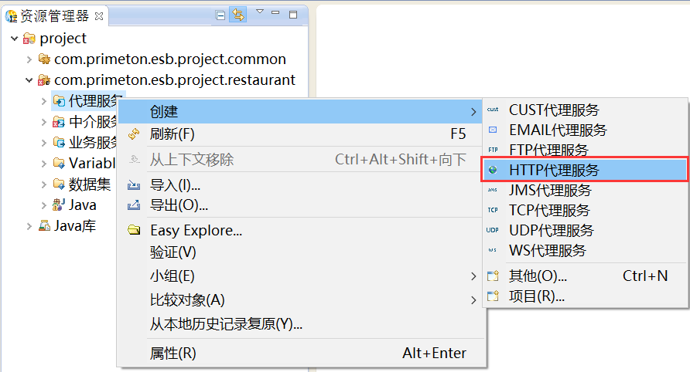
Task: Open the 小组(E) submenu
Action: click(301, 276)
